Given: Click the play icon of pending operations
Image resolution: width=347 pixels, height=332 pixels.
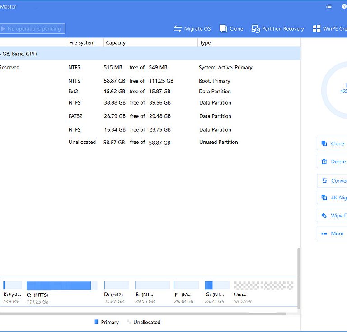Looking at the screenshot, I should [x=3, y=29].
